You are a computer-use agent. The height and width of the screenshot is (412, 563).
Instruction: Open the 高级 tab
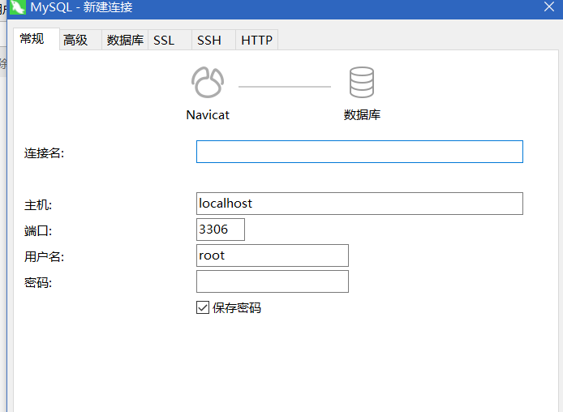point(80,40)
